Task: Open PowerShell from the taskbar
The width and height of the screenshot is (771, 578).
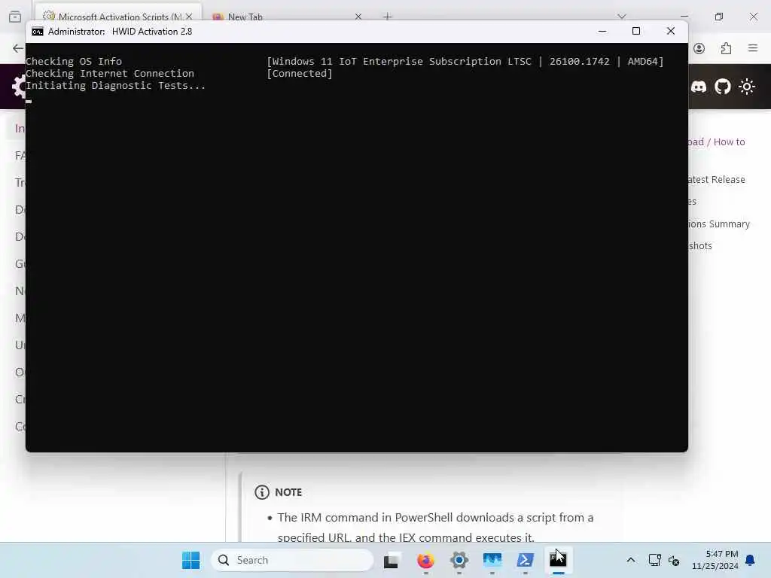Action: pos(525,560)
